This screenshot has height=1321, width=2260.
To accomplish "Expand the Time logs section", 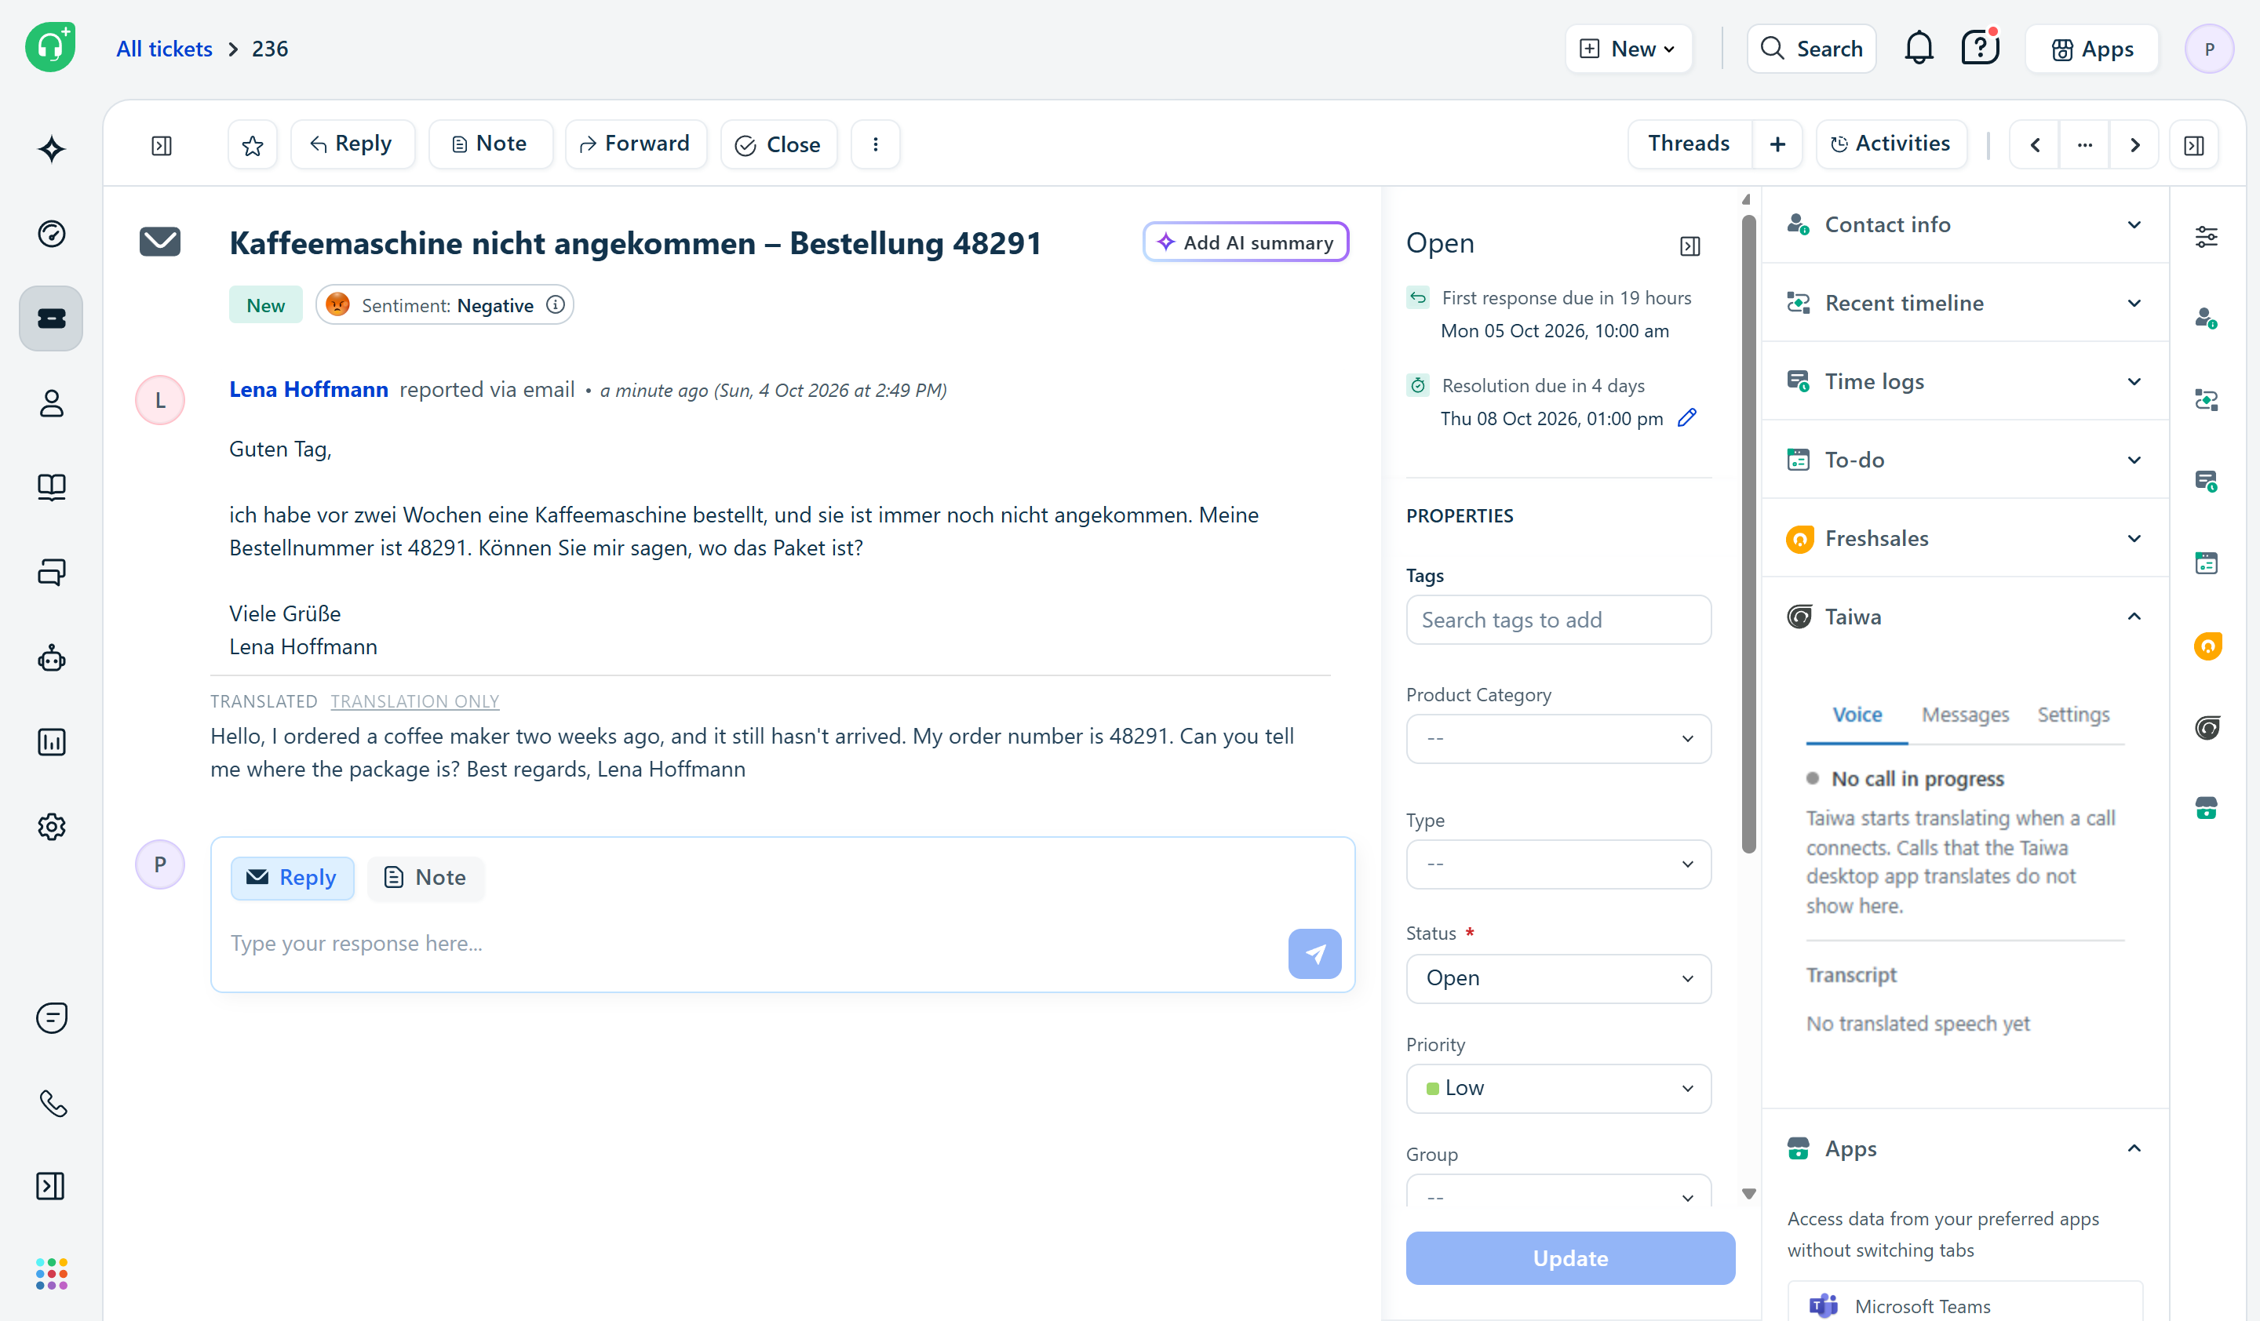I will (x=1965, y=381).
